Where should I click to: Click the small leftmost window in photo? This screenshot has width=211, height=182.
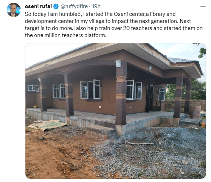[x=33, y=88]
